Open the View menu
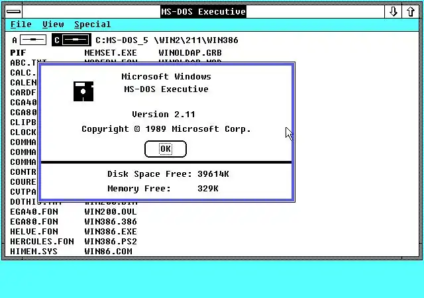The image size is (424, 298). 53,25
